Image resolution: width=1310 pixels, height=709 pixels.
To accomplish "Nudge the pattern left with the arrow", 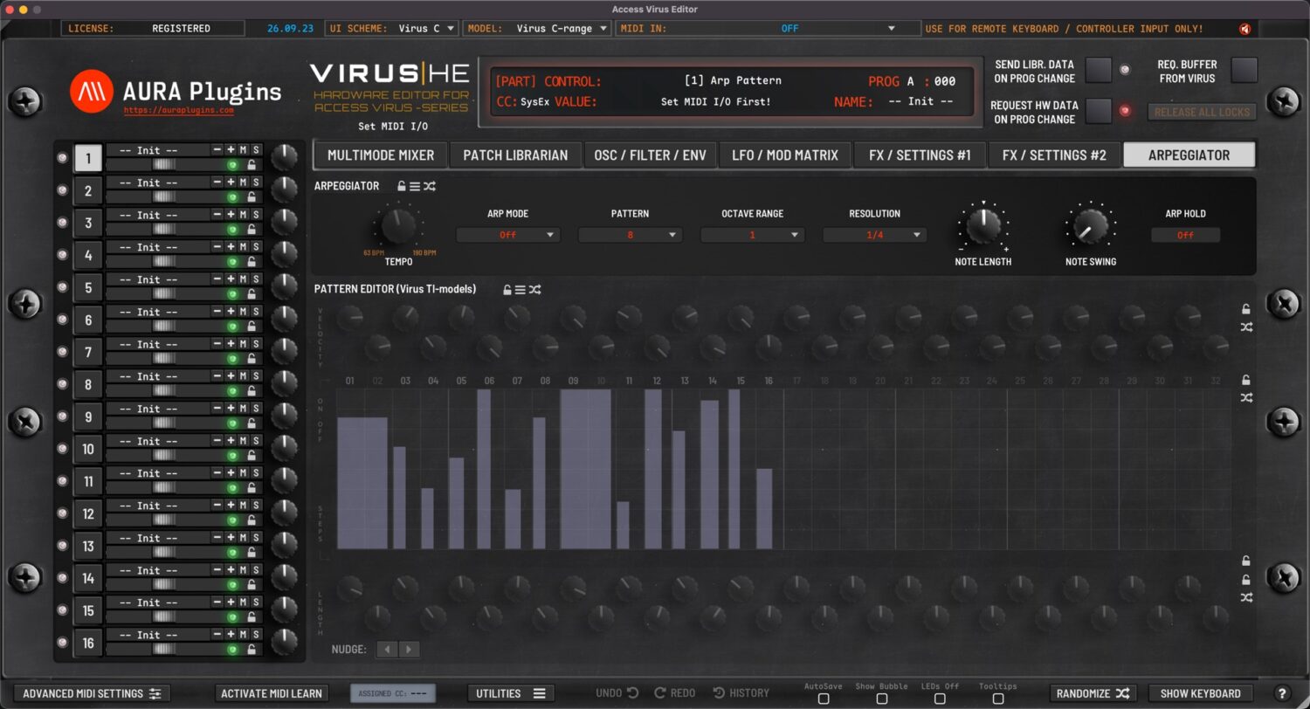I will click(387, 650).
